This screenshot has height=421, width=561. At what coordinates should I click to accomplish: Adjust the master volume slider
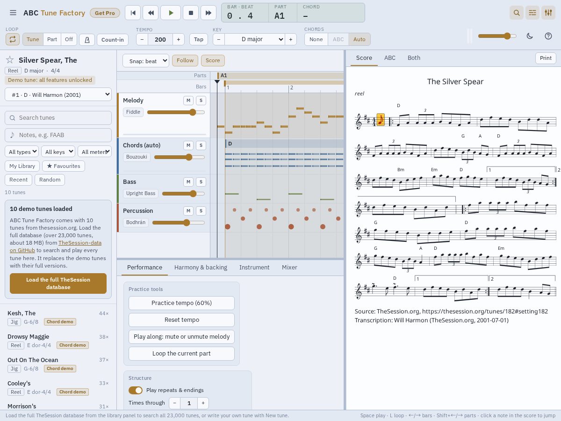click(497, 36)
